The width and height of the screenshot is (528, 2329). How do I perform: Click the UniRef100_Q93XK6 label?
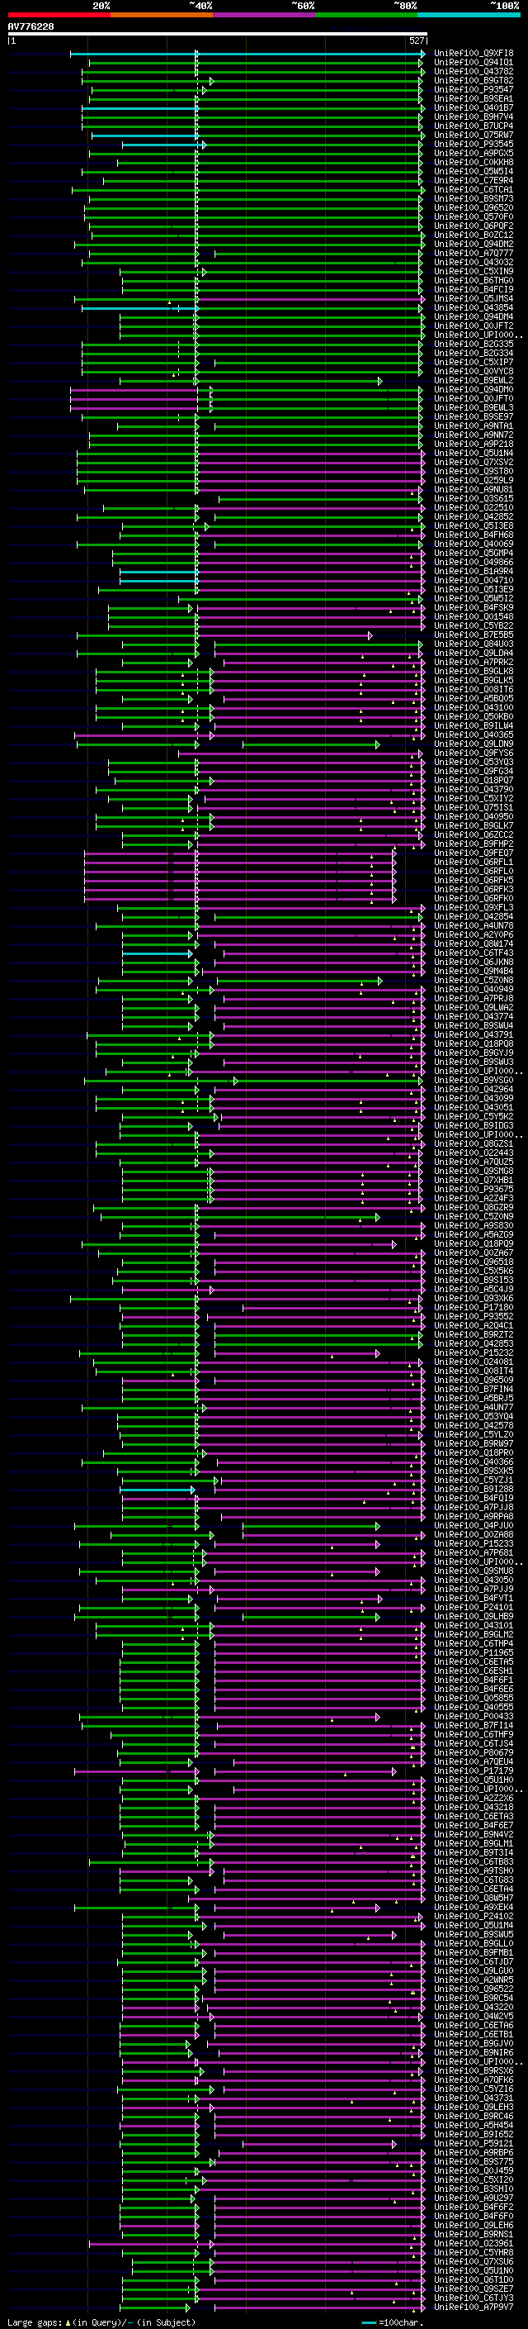click(474, 1298)
